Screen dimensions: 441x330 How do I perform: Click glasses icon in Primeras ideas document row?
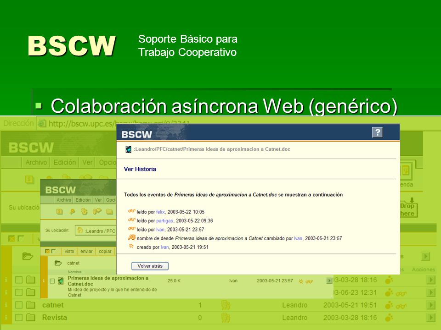tap(309, 281)
